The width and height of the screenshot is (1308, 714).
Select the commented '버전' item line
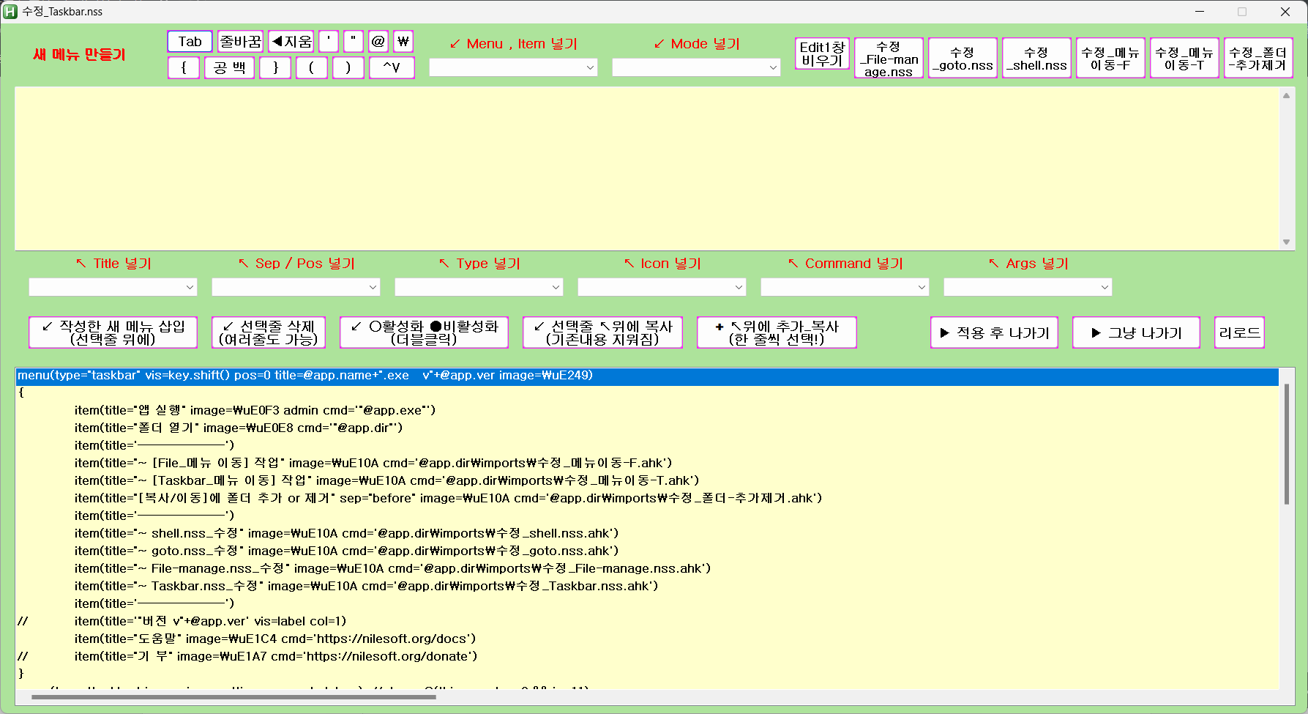[647, 621]
